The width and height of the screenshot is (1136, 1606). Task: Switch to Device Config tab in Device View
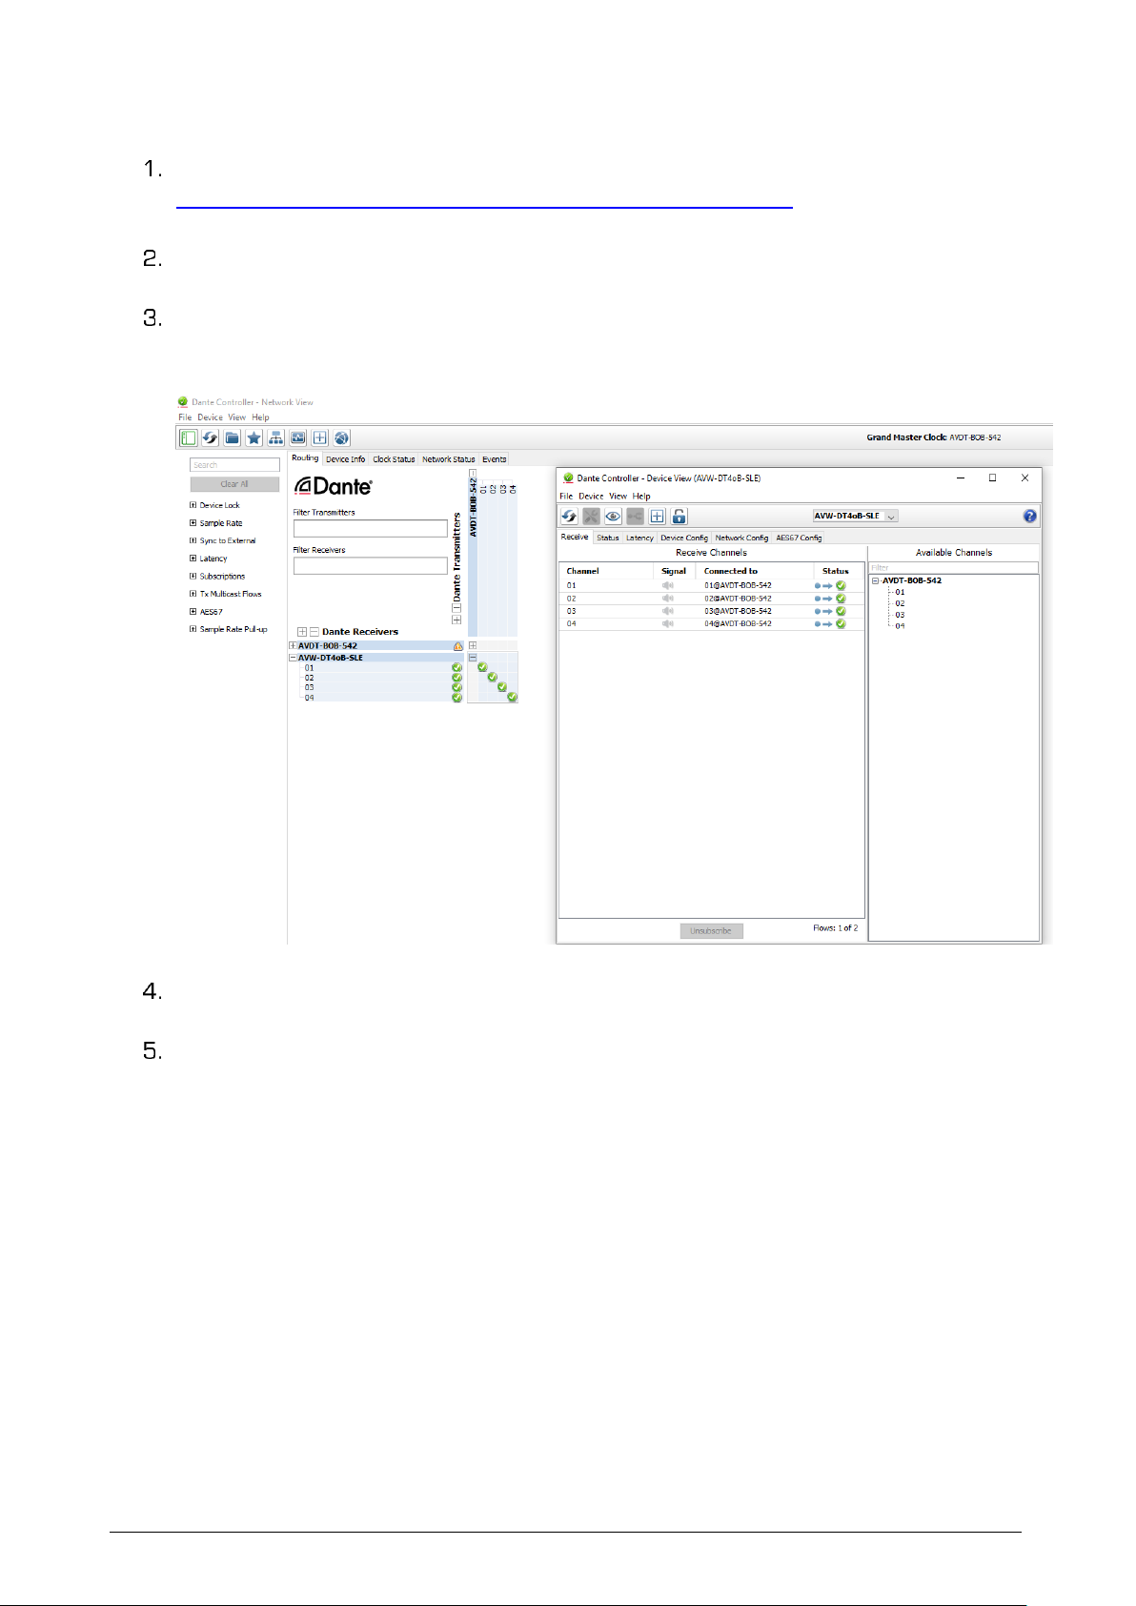point(684,538)
